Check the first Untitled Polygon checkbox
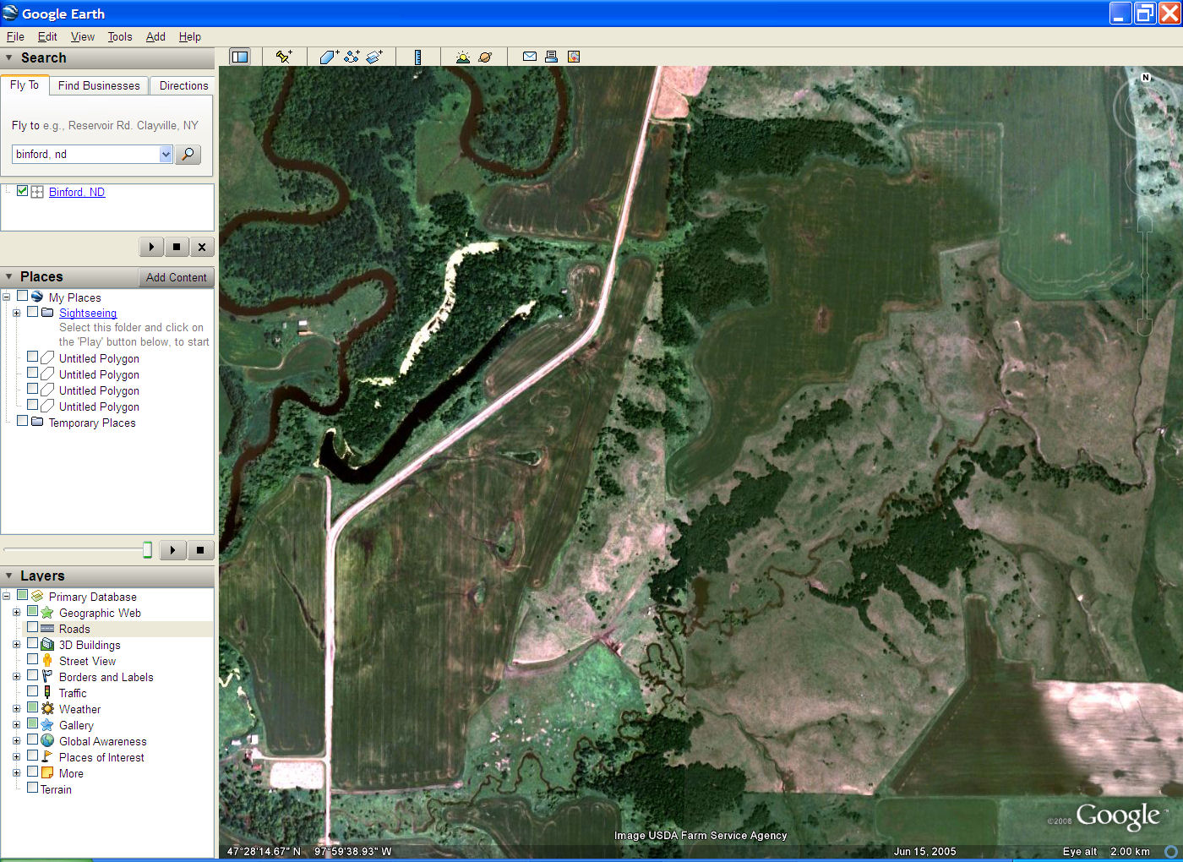 [x=32, y=357]
